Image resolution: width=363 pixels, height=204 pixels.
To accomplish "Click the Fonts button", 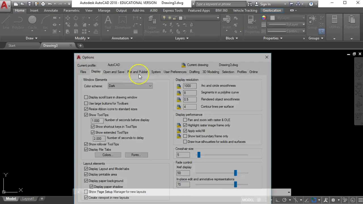I will (136, 155).
